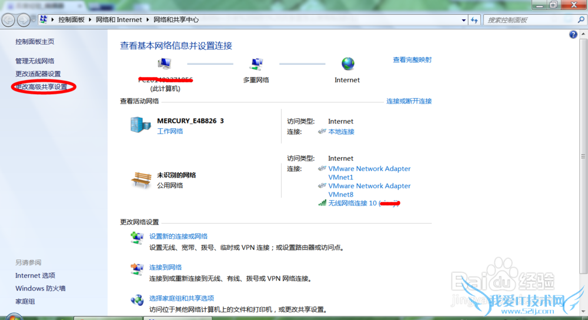Click the 未识别的网络 label
Screen dimensions: 588x320
[x=176, y=175]
